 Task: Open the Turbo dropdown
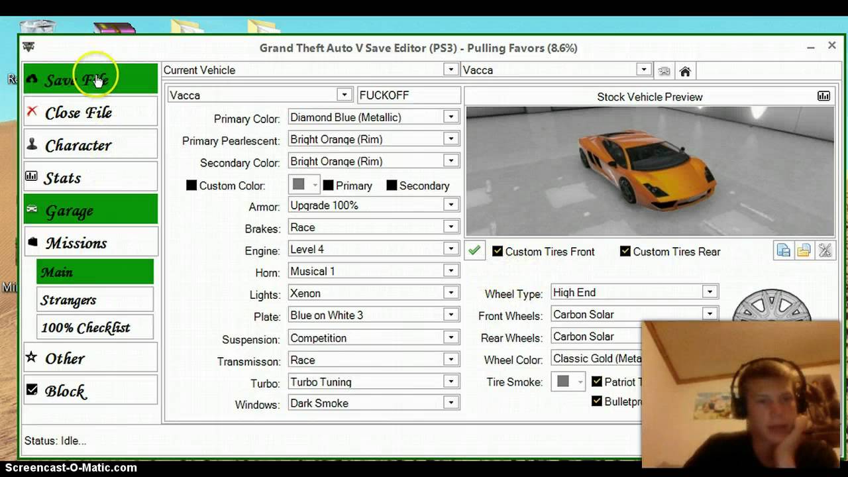[x=450, y=382]
